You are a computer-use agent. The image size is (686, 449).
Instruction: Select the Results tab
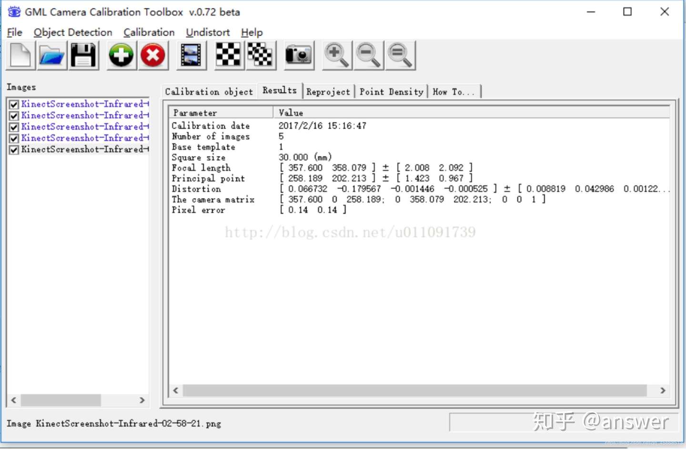point(280,90)
